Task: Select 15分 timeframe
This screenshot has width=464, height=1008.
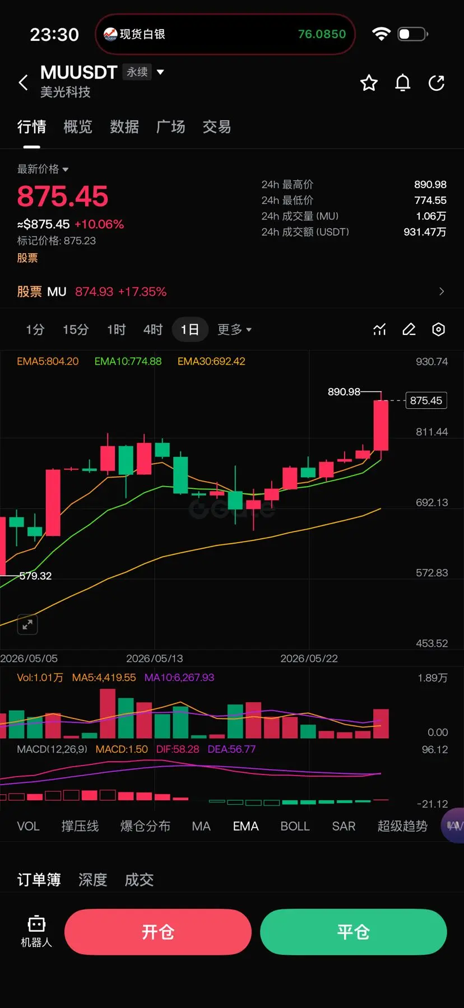Action: point(76,329)
